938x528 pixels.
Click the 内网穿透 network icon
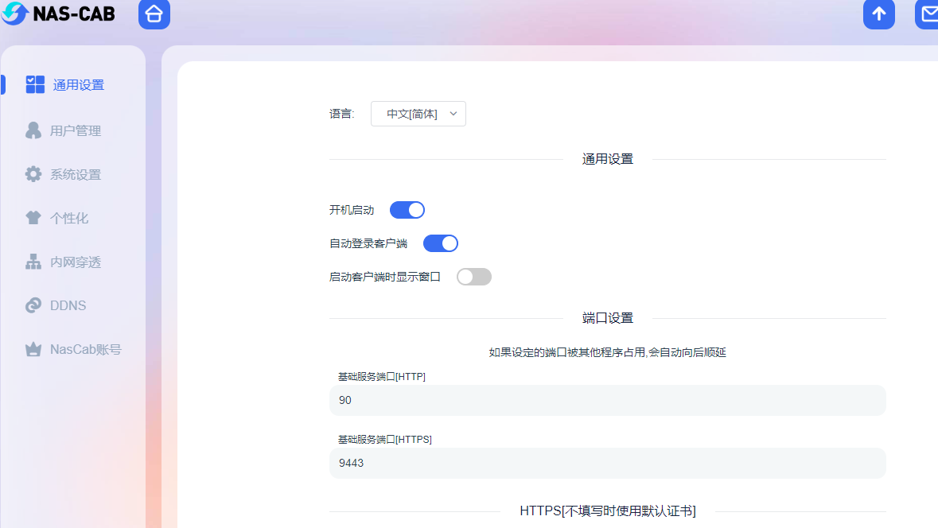pyautogui.click(x=33, y=262)
